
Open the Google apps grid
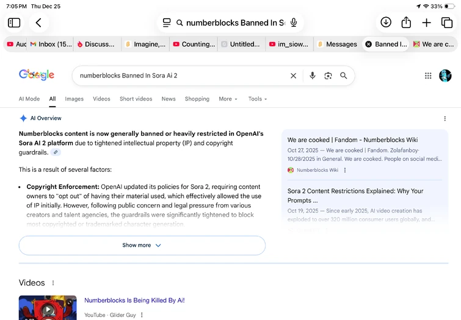pyautogui.click(x=428, y=76)
